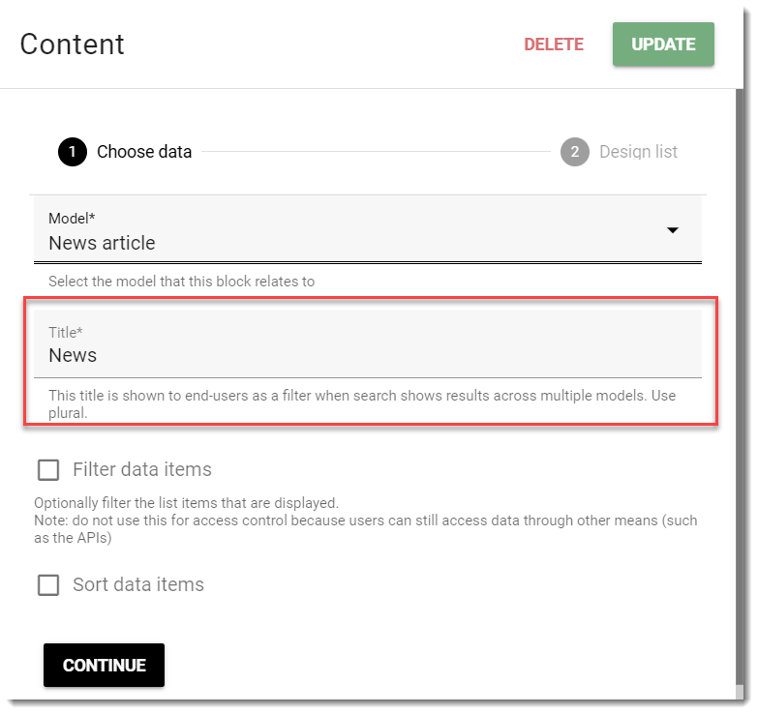Expand the Model dropdown arrow

click(x=673, y=230)
